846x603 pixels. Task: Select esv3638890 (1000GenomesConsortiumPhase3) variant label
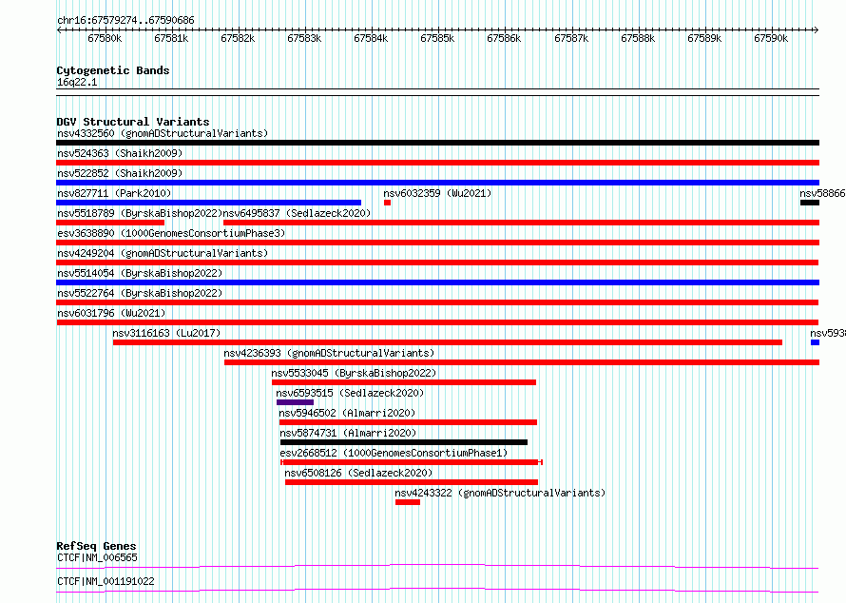pos(171,233)
